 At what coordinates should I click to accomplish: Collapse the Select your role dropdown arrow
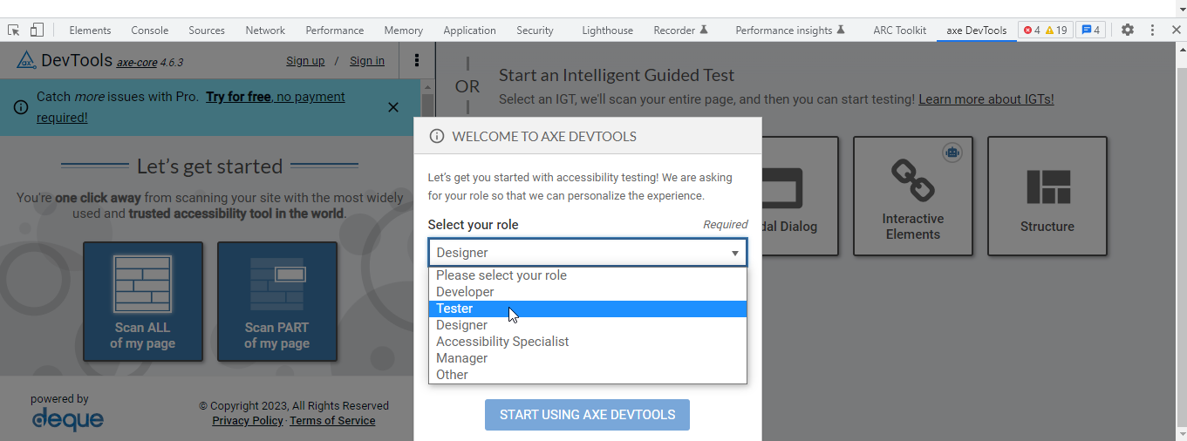pos(734,254)
